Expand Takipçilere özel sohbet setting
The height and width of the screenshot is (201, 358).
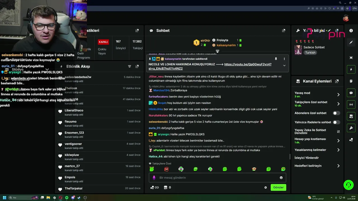pos(338,104)
